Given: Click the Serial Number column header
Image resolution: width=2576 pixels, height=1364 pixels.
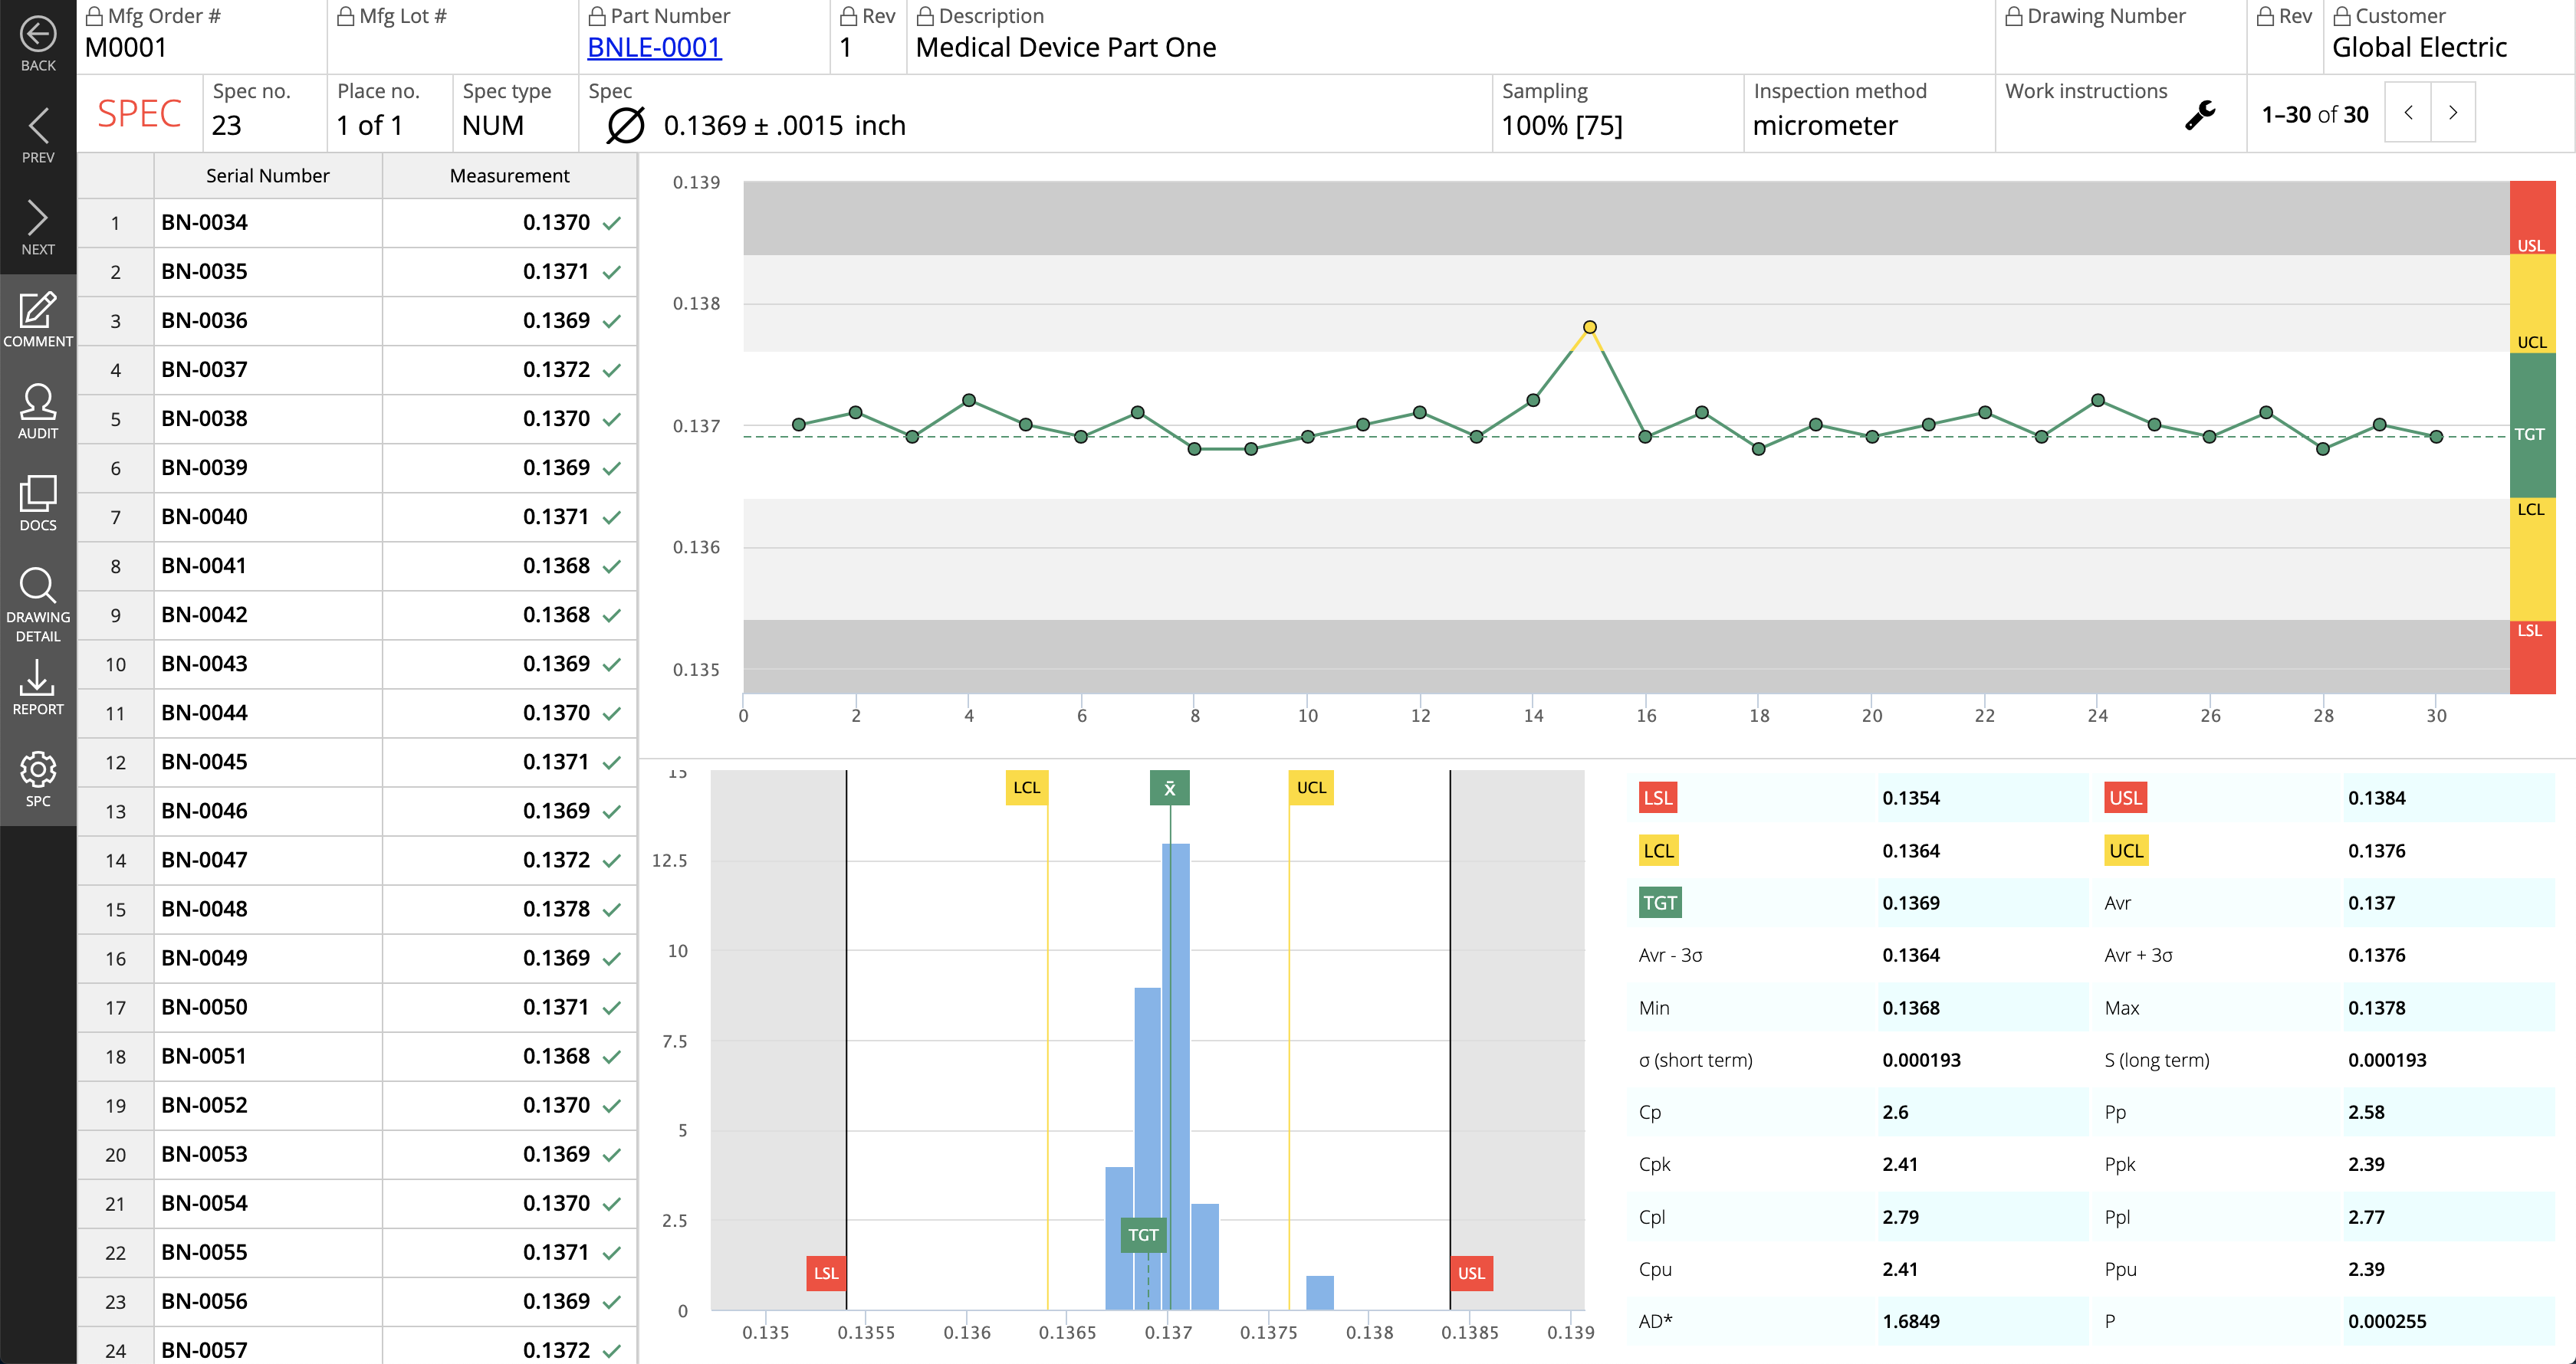Looking at the screenshot, I should [x=267, y=176].
